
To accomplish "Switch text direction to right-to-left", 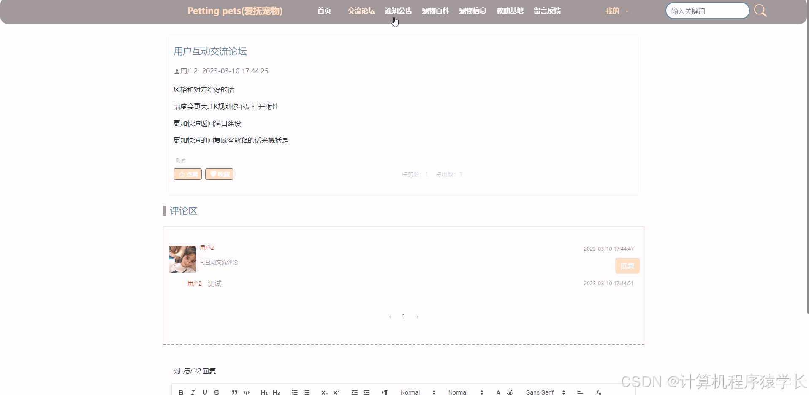I will coord(384,392).
